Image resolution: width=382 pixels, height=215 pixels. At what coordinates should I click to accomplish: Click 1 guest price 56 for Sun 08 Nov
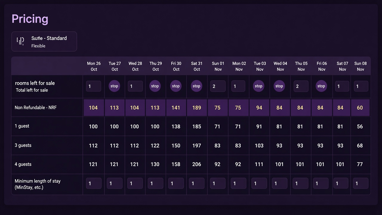[x=360, y=126]
